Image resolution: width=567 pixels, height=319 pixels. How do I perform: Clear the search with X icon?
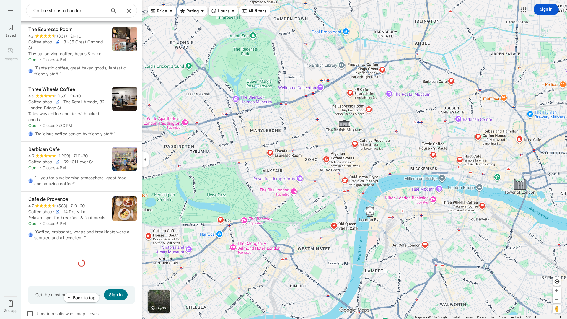coord(129,11)
